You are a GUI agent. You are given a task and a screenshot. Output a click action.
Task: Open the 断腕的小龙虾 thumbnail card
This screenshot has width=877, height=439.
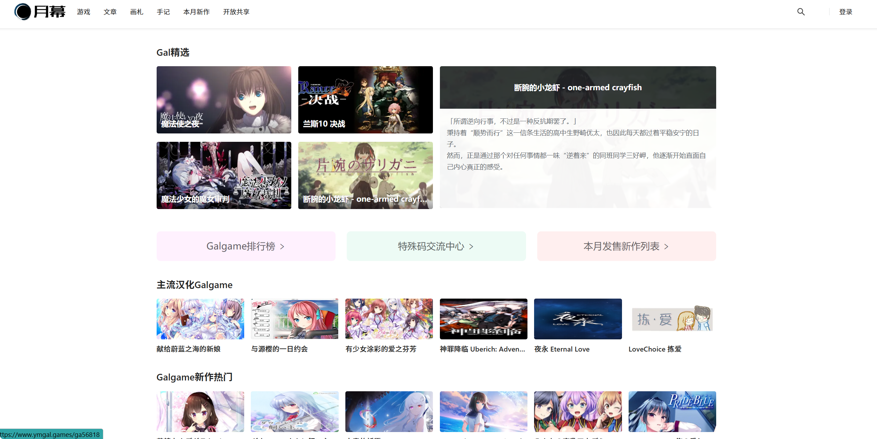[365, 175]
